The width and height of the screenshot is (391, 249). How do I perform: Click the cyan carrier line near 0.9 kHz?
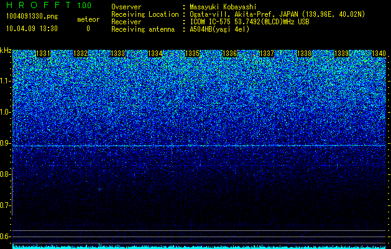pos(199,146)
